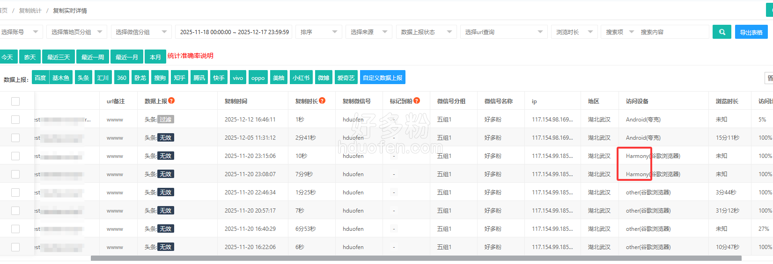This screenshot has width=773, height=264.
Task: Click help icon beside 数据上报 column header
Action: [x=171, y=100]
